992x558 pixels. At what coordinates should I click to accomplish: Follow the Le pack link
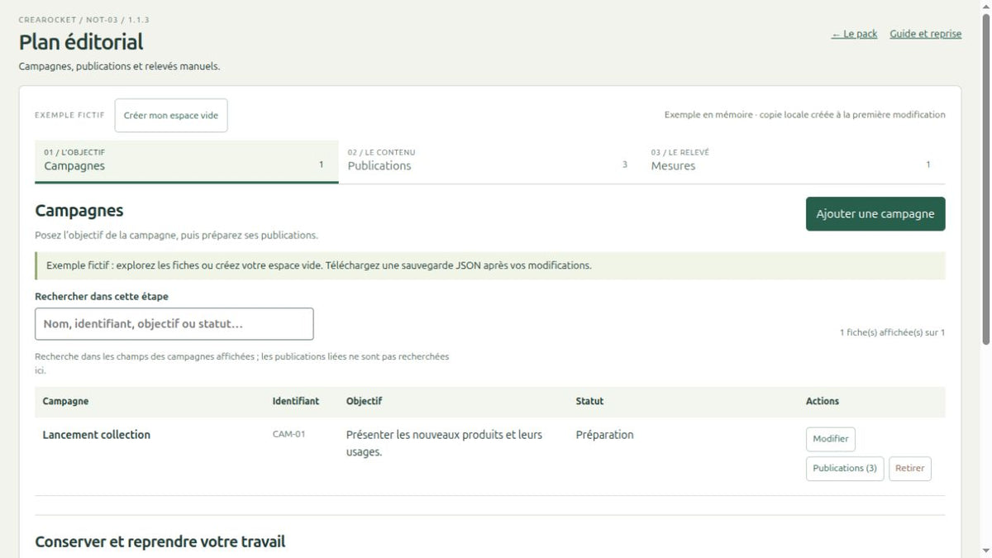(x=855, y=34)
